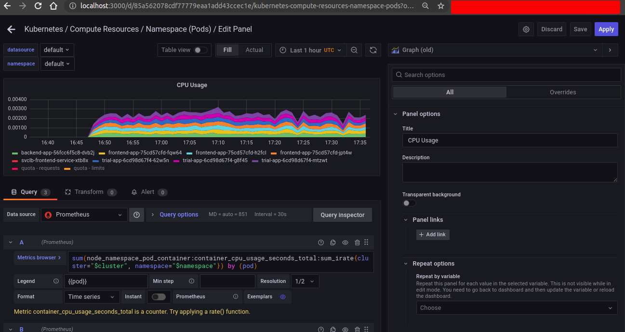Hide query B using eye icon

(345, 329)
